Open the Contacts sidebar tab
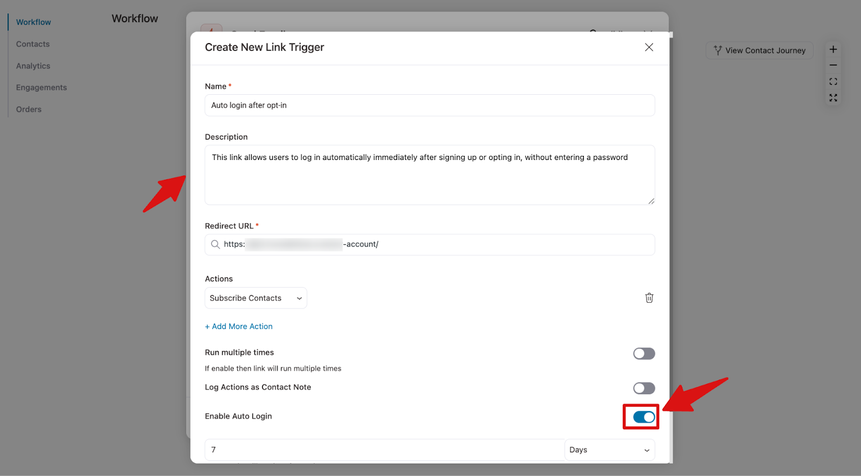861x476 pixels. (x=33, y=44)
